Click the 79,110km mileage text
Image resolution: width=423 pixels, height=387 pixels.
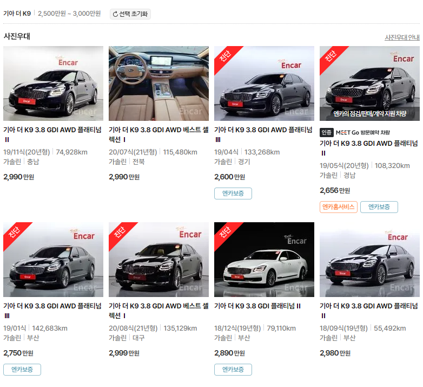coord(281,328)
